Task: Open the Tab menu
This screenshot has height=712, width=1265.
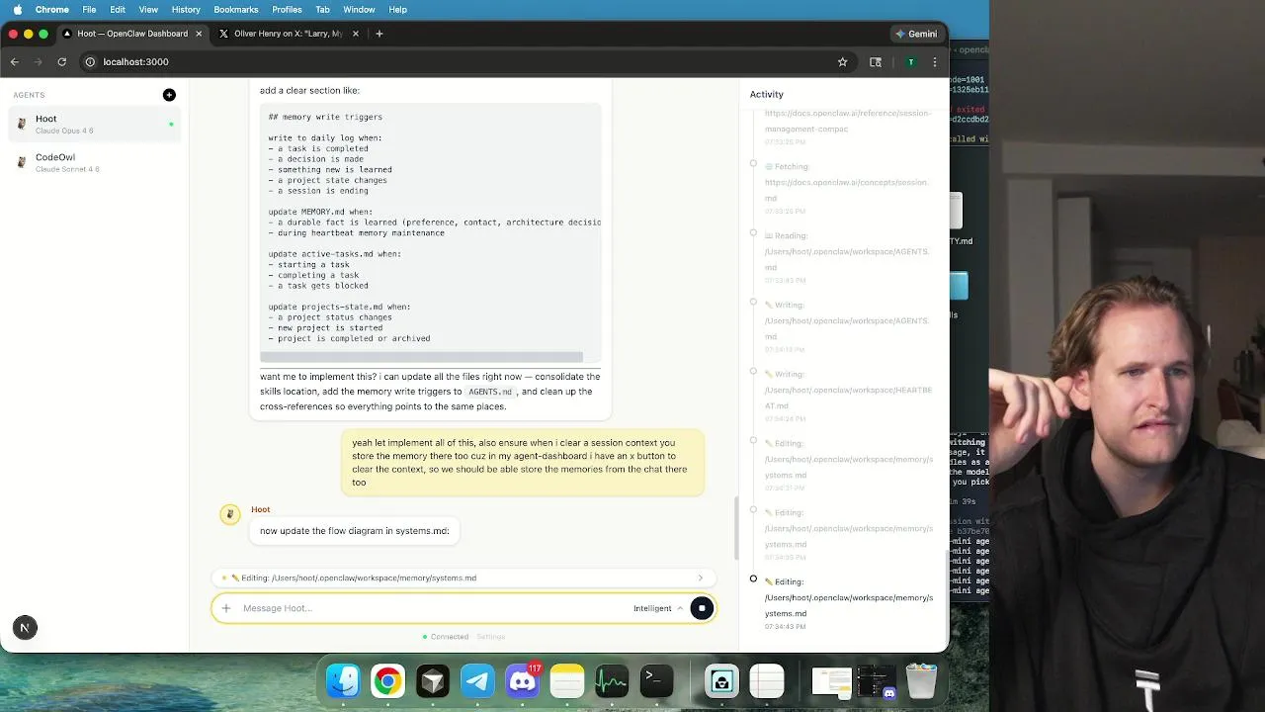Action: click(322, 9)
